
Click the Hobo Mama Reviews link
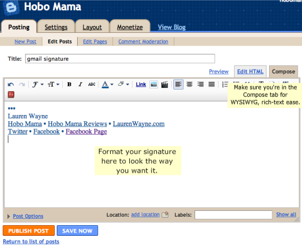click(77, 124)
